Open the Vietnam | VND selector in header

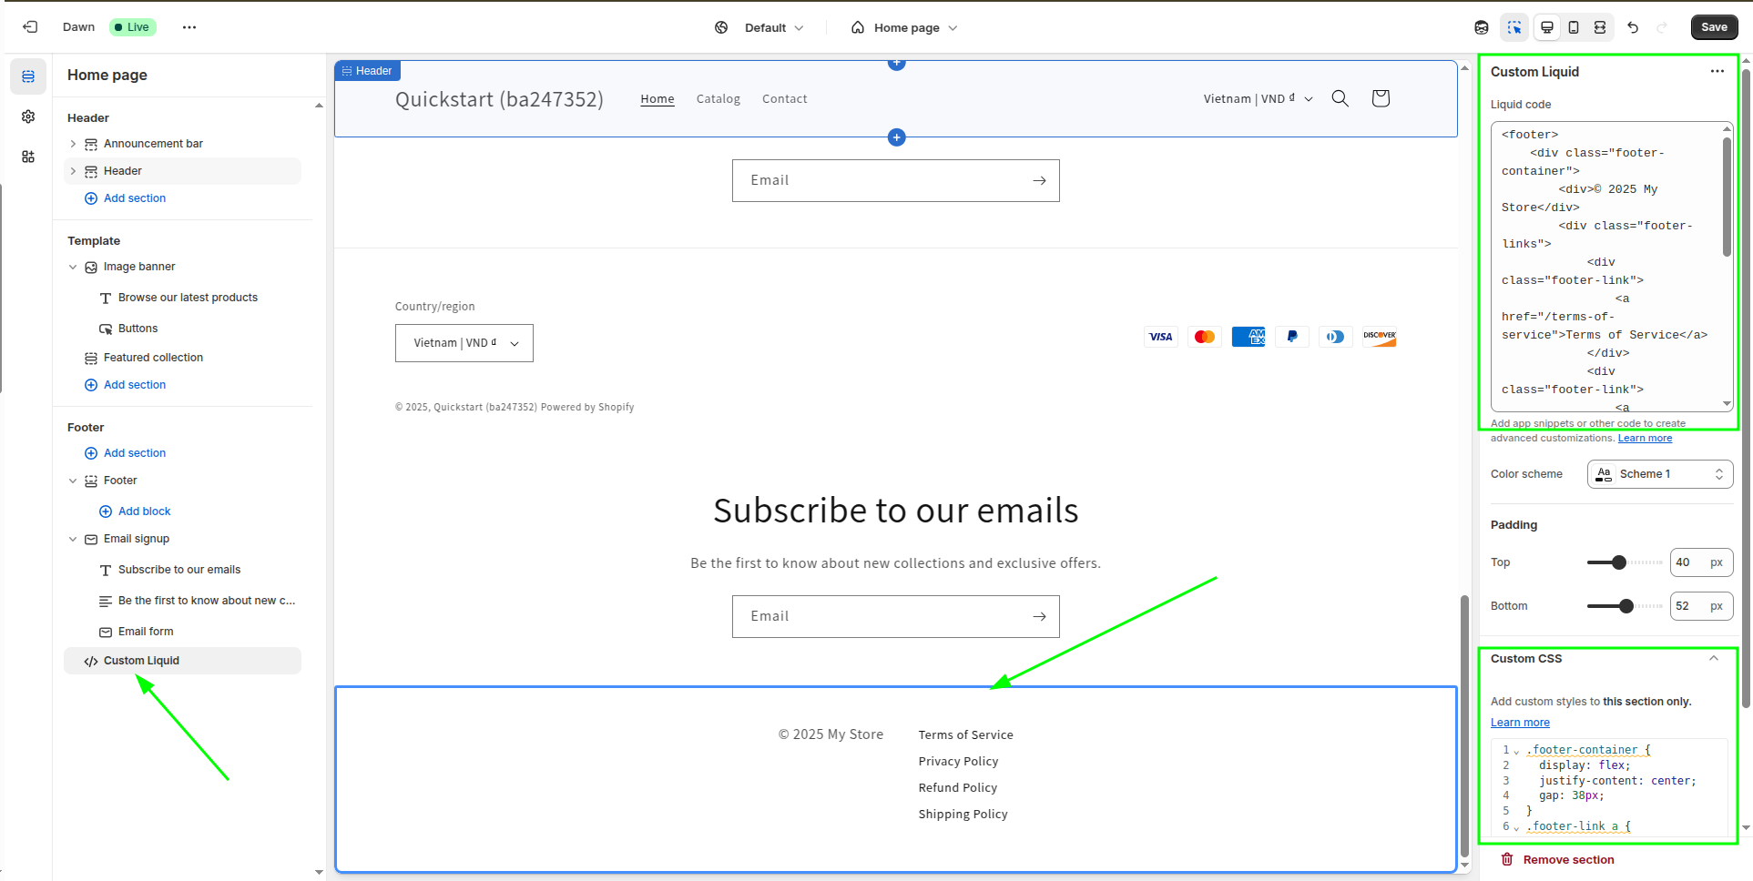(1259, 99)
